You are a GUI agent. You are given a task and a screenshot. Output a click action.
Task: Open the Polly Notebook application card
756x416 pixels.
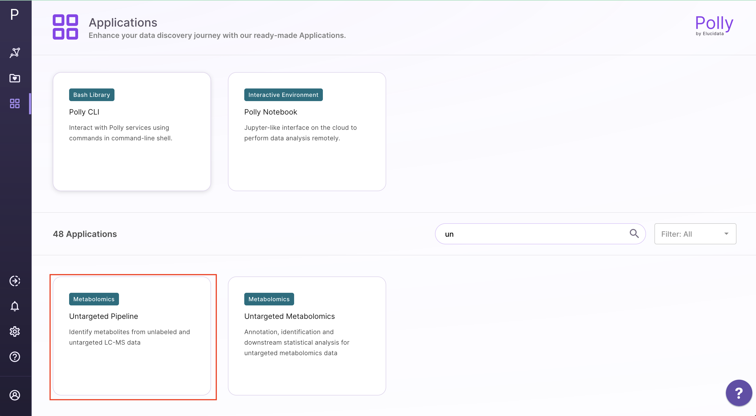click(x=307, y=132)
